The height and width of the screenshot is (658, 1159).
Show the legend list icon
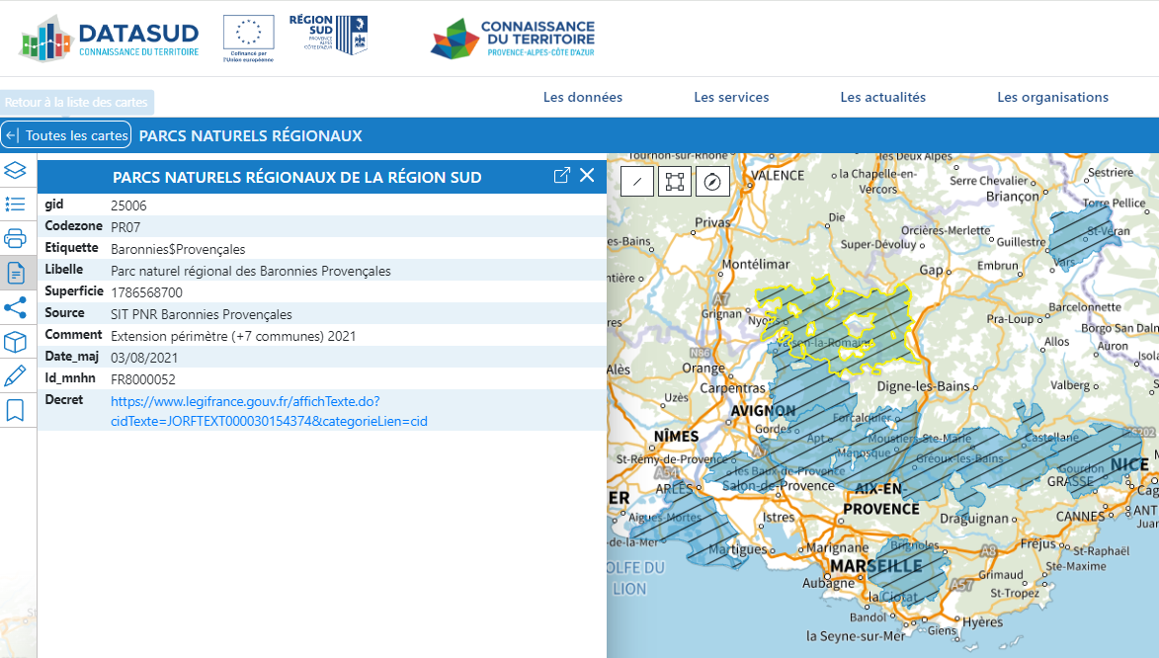pos(15,205)
